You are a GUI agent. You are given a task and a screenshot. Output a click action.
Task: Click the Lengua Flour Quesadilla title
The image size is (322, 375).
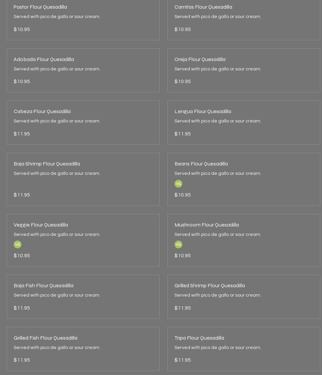tap(203, 111)
